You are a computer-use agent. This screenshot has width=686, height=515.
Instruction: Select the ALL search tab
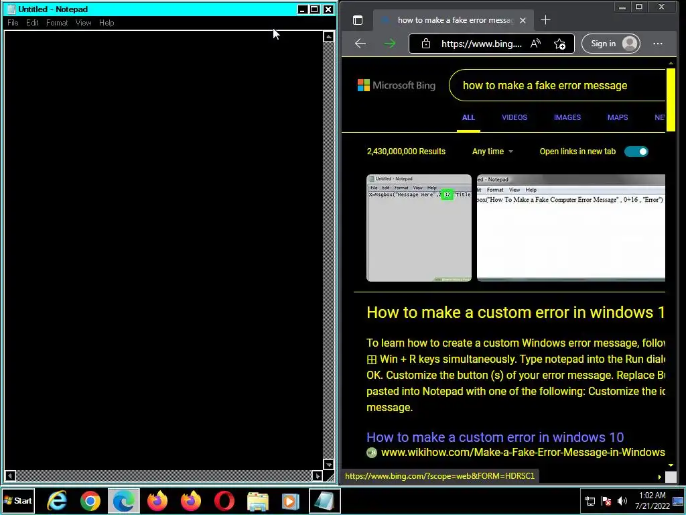click(x=468, y=117)
